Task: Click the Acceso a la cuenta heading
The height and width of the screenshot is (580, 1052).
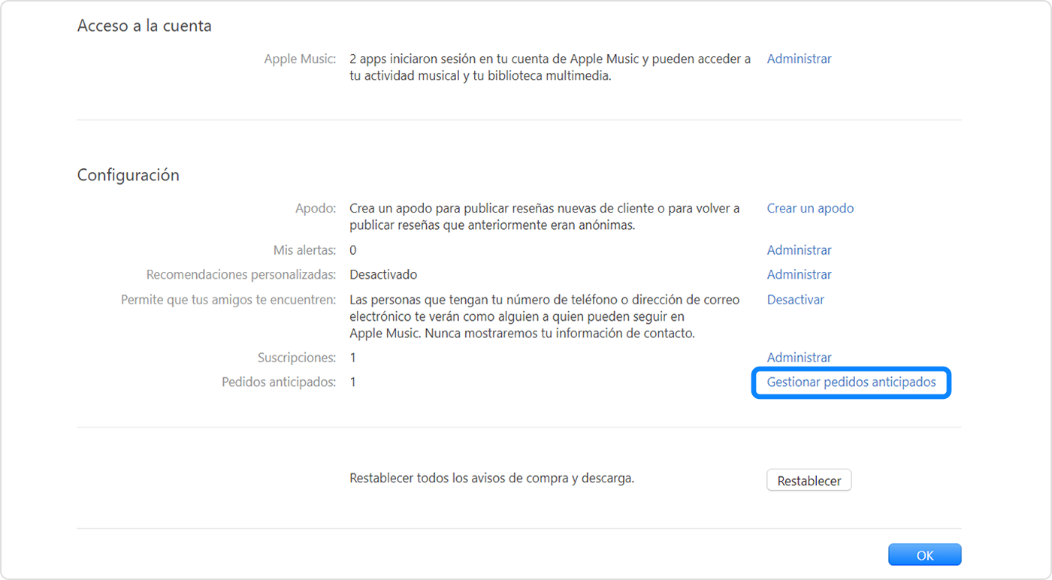Action: [144, 25]
